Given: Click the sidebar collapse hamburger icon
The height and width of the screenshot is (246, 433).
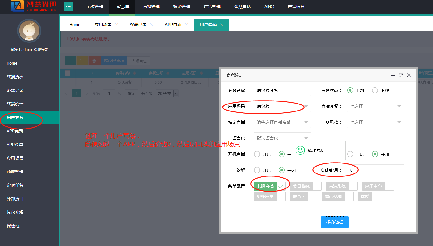Looking at the screenshot, I should 68,7.
